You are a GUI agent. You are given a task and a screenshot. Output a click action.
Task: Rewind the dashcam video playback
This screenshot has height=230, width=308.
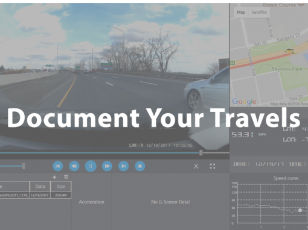(x=74, y=166)
